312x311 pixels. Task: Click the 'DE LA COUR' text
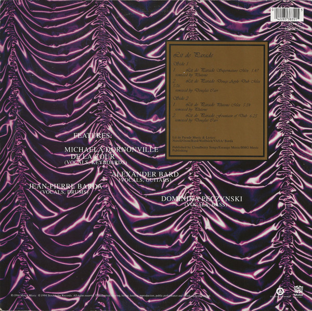92,156
